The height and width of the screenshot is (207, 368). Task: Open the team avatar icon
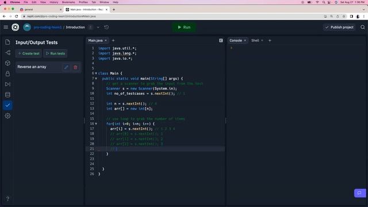[x=27, y=27]
